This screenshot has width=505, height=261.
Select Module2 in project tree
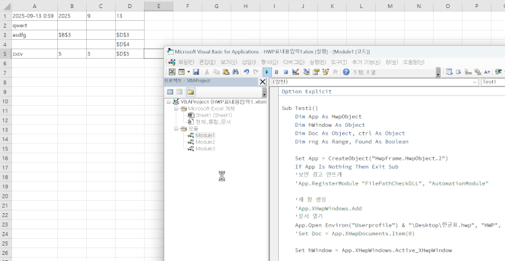[x=205, y=142]
